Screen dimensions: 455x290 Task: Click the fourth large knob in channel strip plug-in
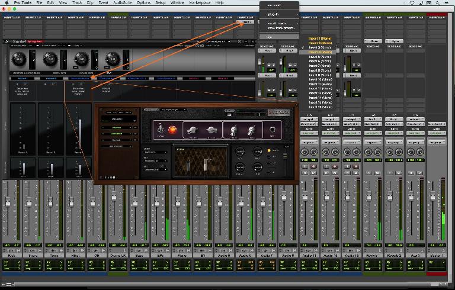tap(113, 59)
